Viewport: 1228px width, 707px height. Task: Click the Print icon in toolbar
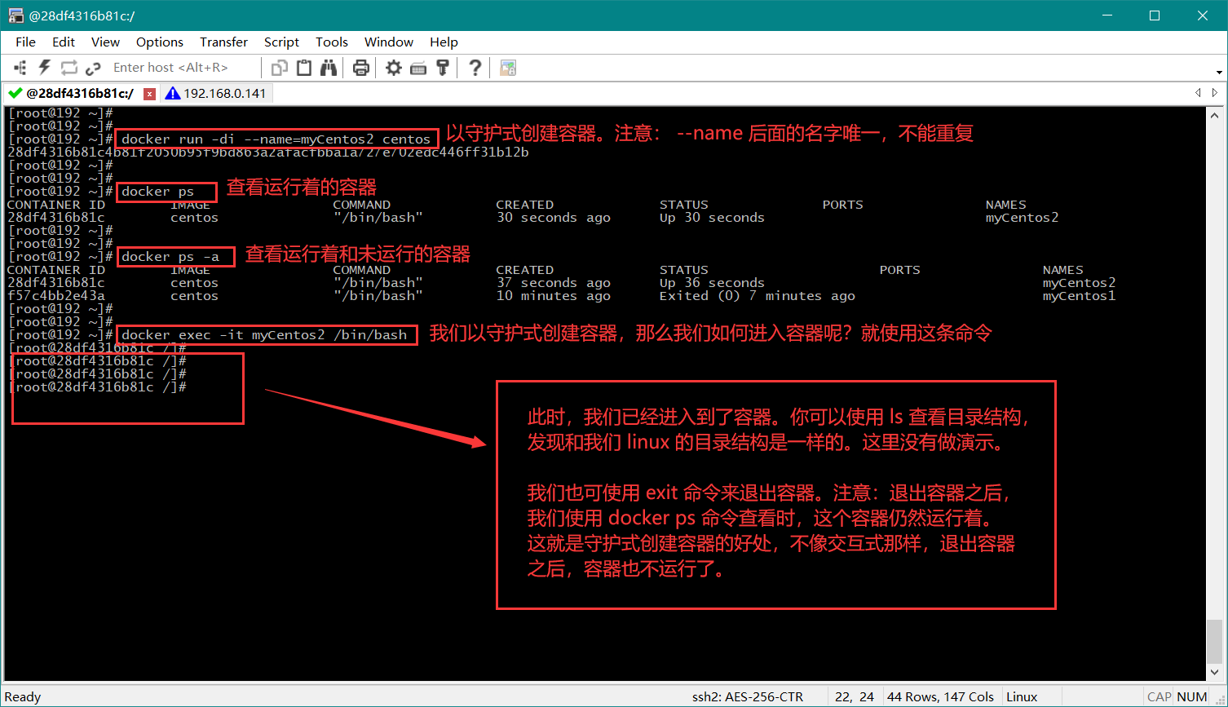[361, 68]
